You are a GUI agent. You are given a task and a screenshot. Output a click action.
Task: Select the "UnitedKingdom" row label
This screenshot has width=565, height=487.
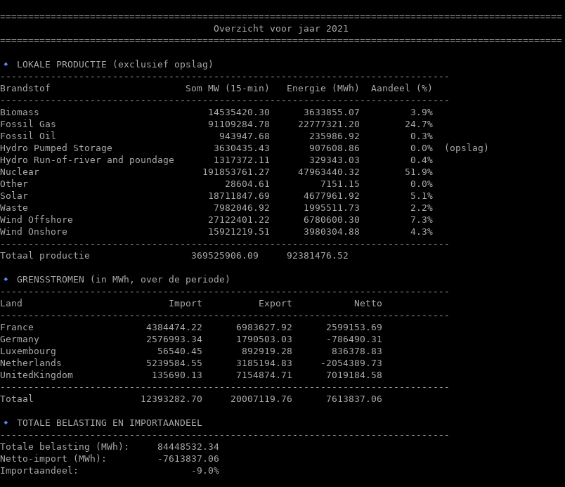37,375
